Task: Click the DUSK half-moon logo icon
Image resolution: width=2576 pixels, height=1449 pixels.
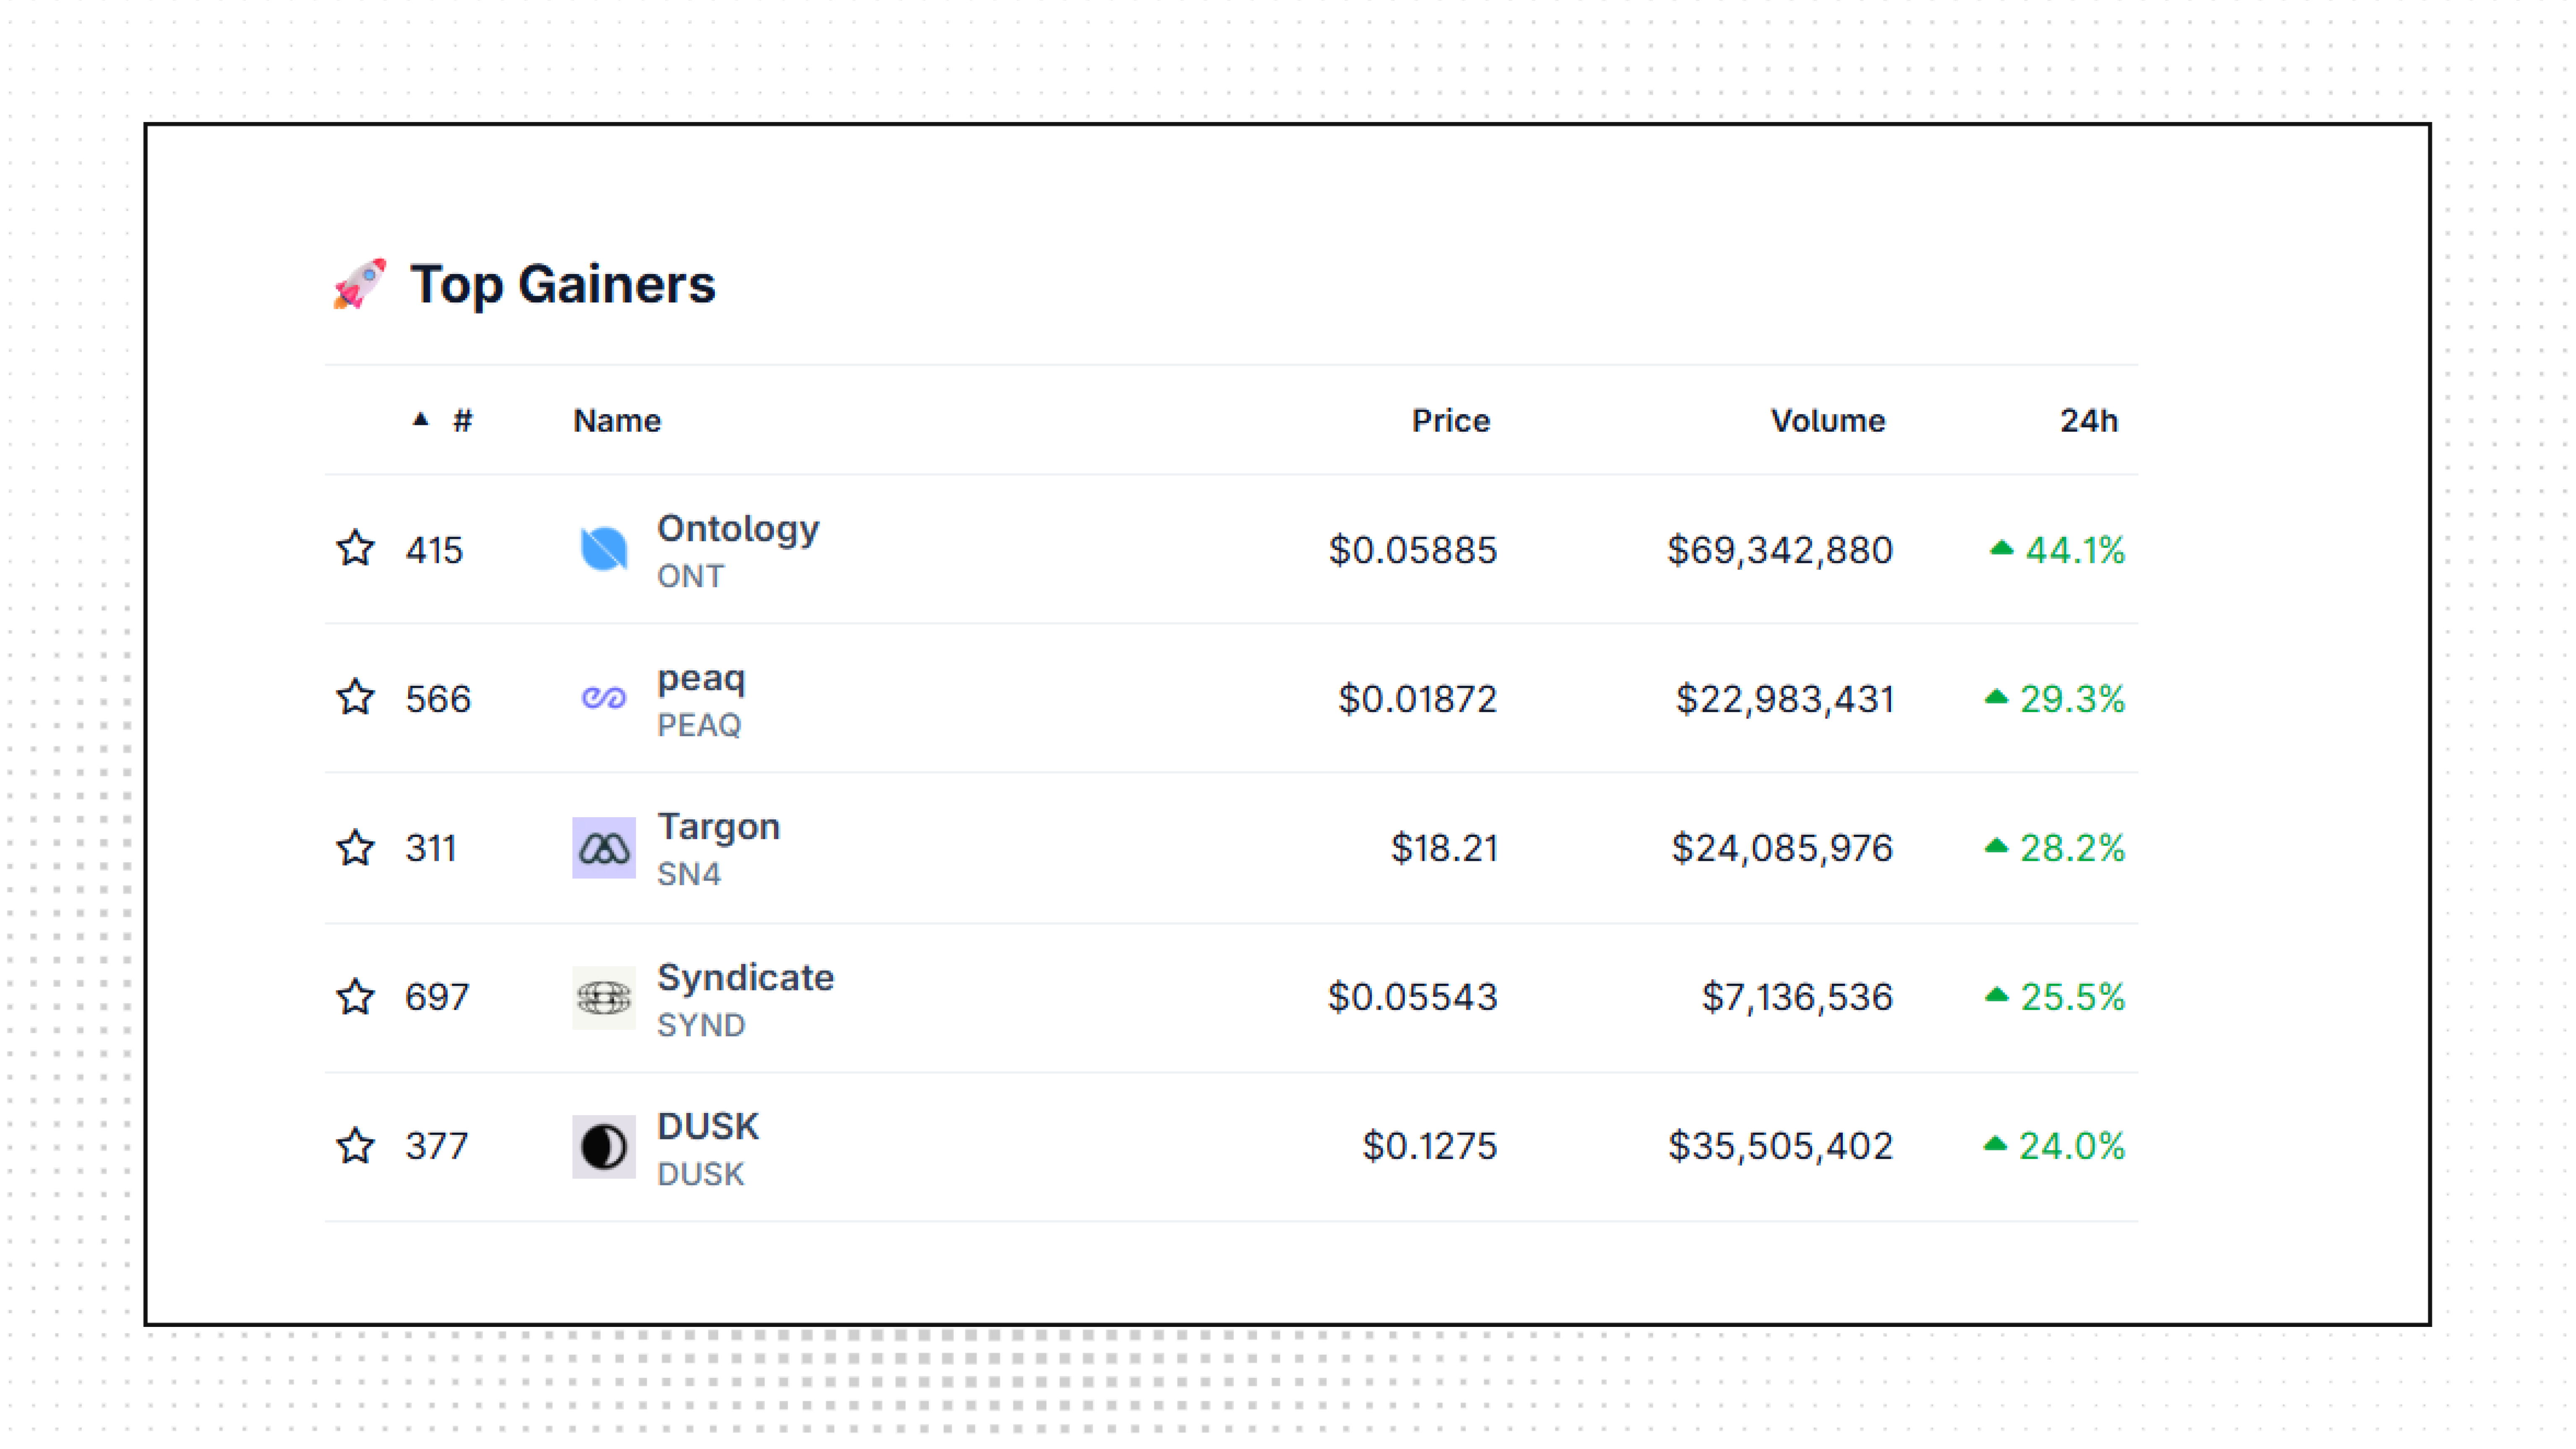Action: [603, 1146]
